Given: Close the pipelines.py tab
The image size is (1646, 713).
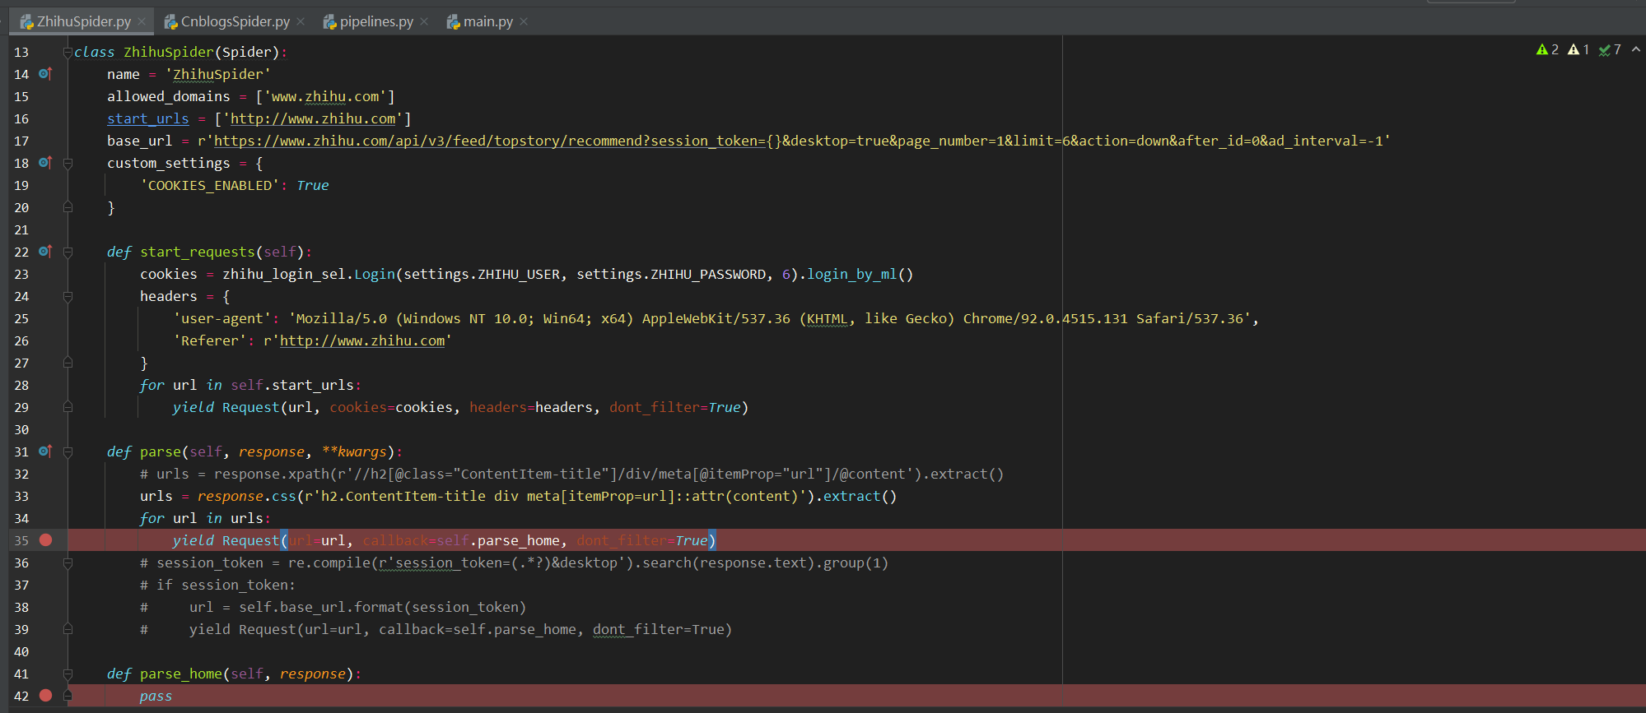Looking at the screenshot, I should [x=424, y=21].
